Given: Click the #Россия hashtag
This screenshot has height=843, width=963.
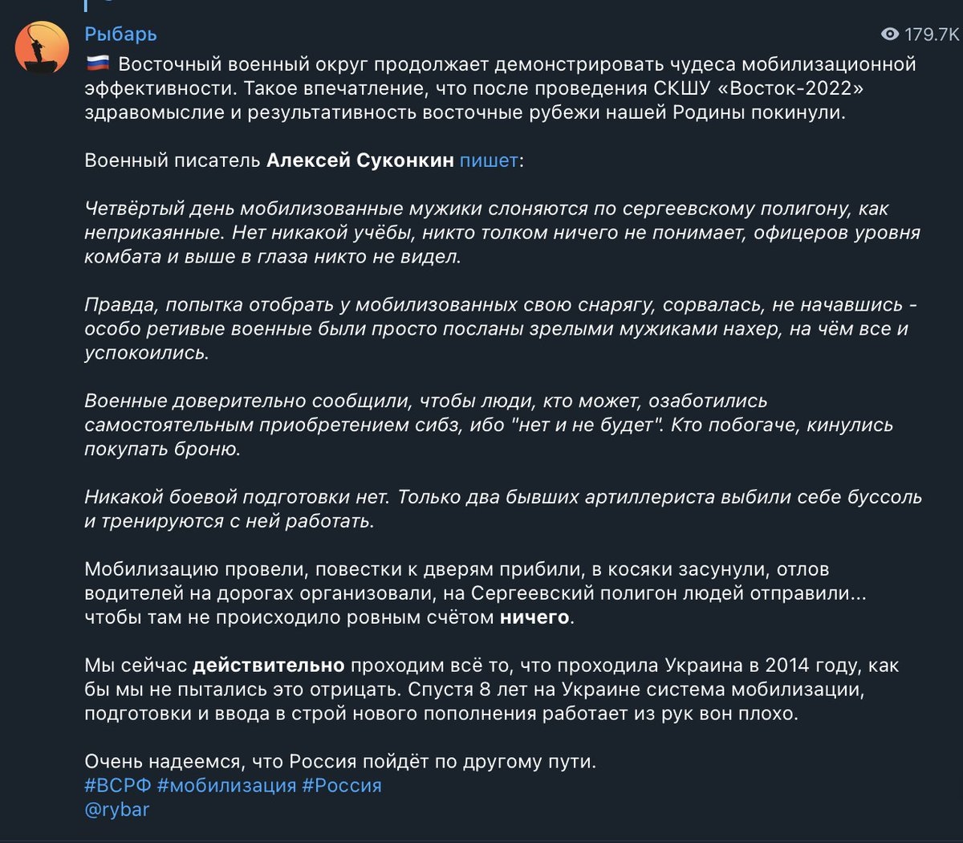Looking at the screenshot, I should [x=342, y=785].
